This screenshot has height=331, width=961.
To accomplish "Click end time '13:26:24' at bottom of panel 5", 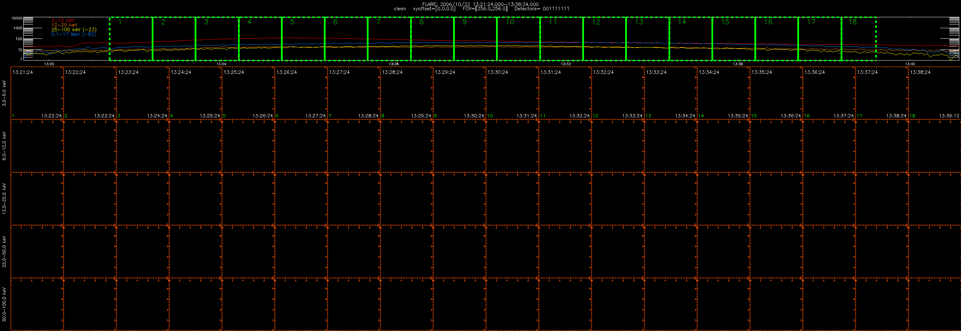I will click(263, 116).
